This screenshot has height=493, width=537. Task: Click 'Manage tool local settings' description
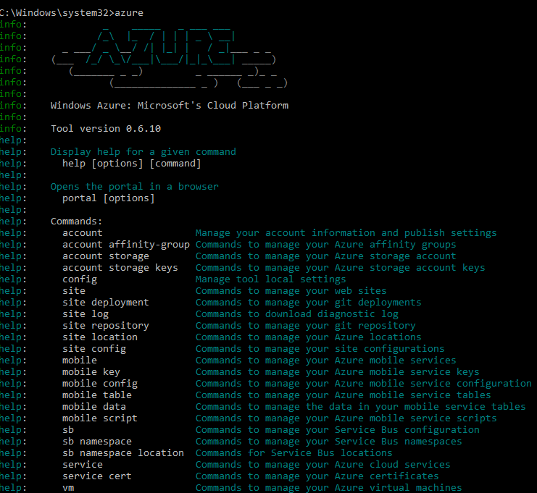270,279
